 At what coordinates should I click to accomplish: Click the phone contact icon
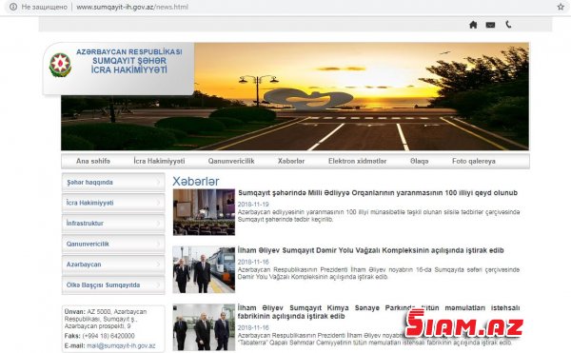tap(508, 25)
